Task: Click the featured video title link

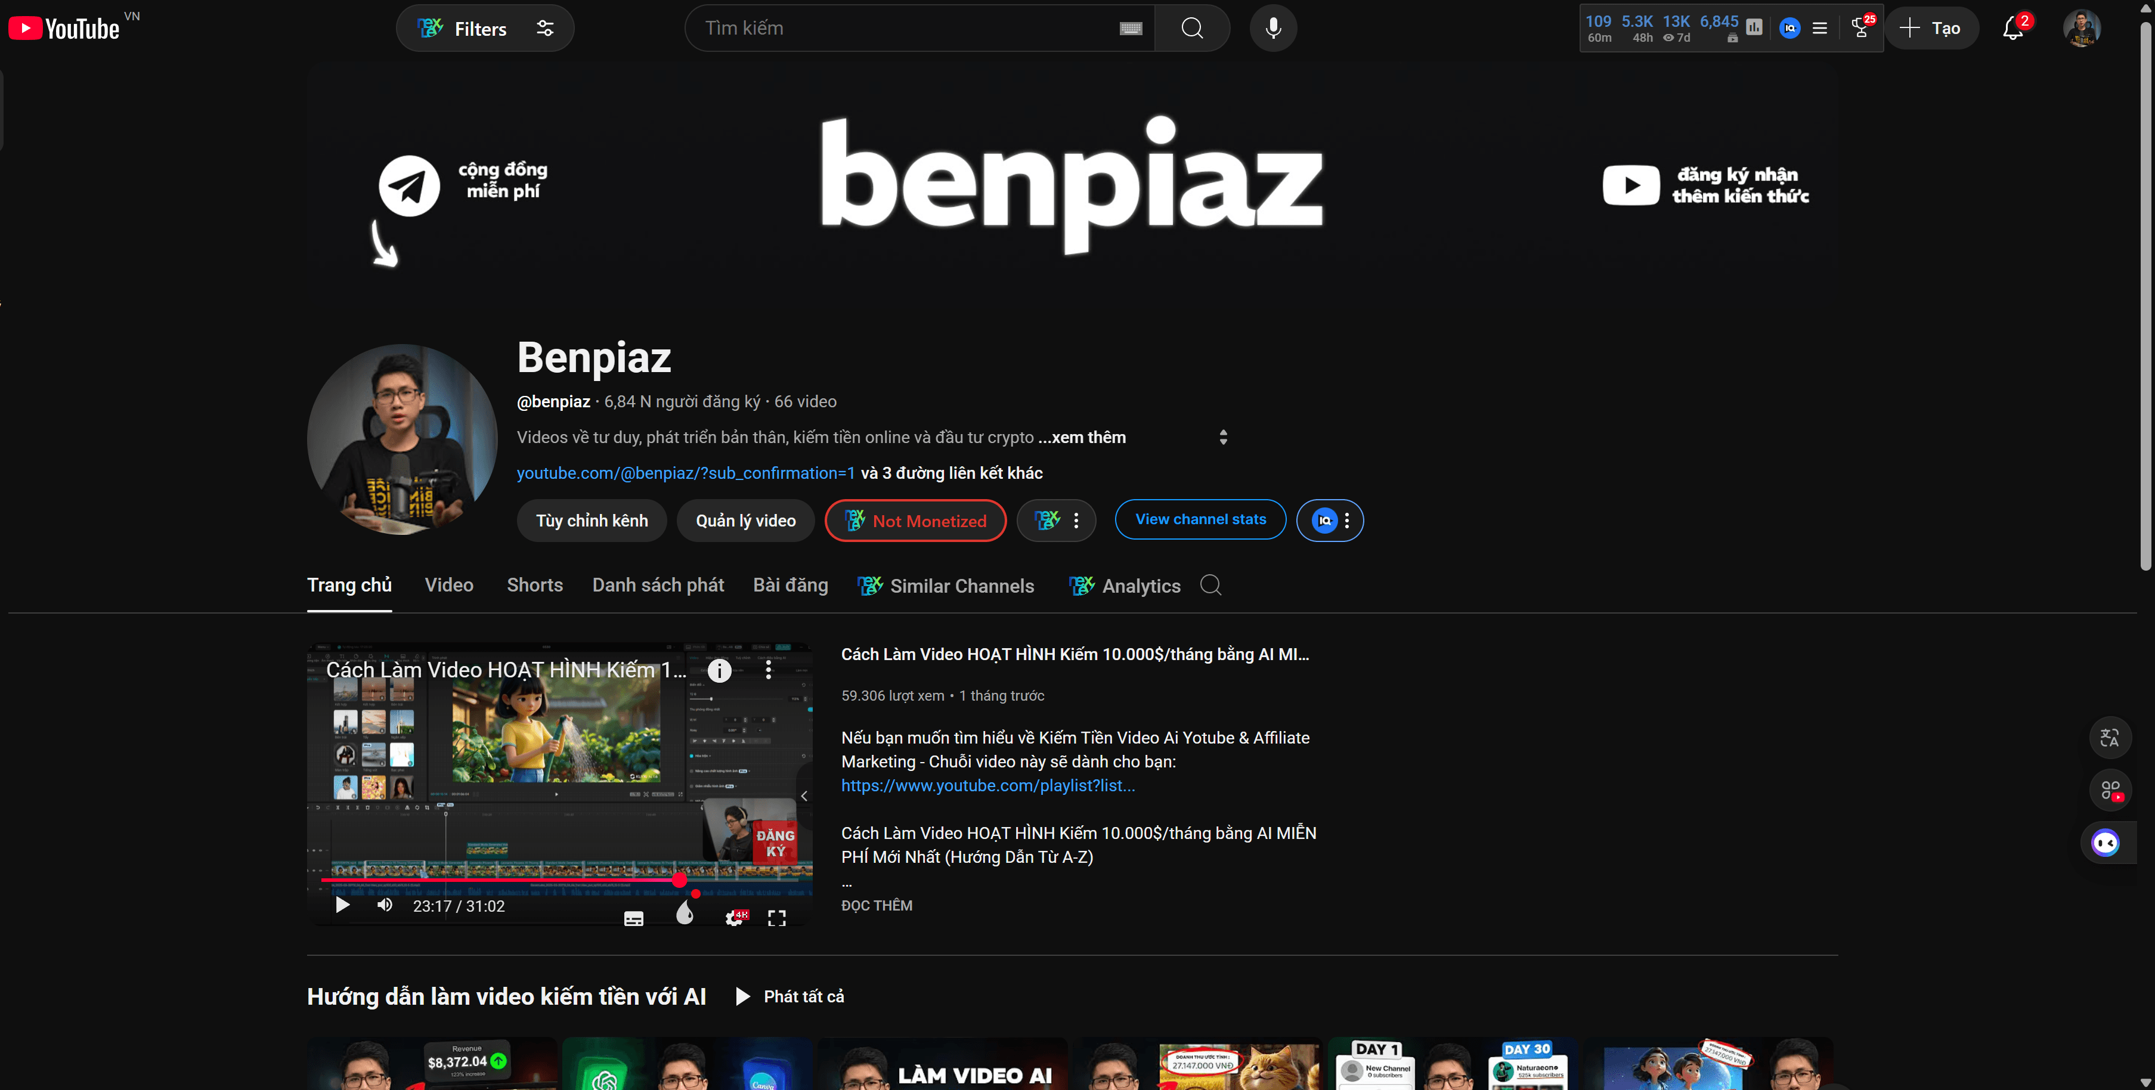Action: tap(1075, 654)
